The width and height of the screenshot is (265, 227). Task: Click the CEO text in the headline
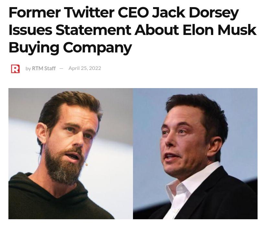[x=133, y=12]
